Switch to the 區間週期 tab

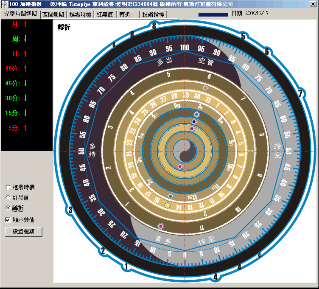click(53, 14)
